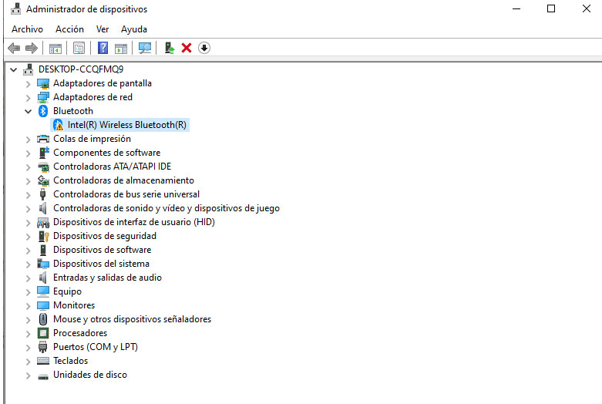This screenshot has width=602, height=404.
Task: Select the 'Controladoras de sonido y vídeo' row
Action: (166, 208)
